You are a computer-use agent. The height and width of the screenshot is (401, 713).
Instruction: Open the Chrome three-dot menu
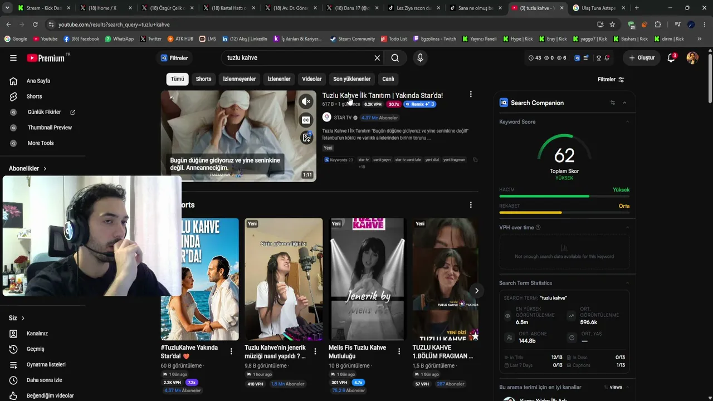pyautogui.click(x=705, y=25)
